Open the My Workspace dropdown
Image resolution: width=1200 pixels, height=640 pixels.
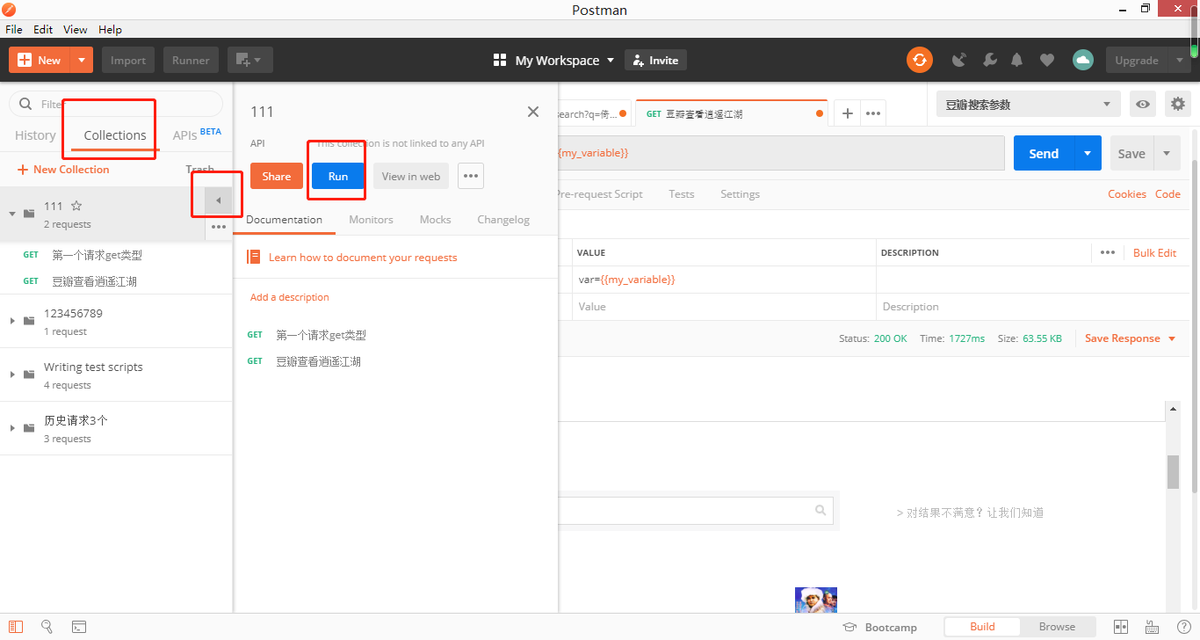553,60
